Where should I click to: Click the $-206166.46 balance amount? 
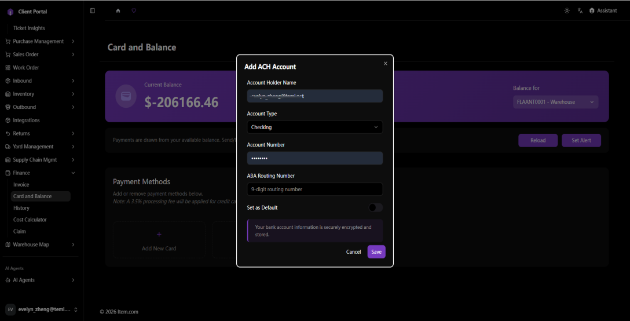pos(182,103)
